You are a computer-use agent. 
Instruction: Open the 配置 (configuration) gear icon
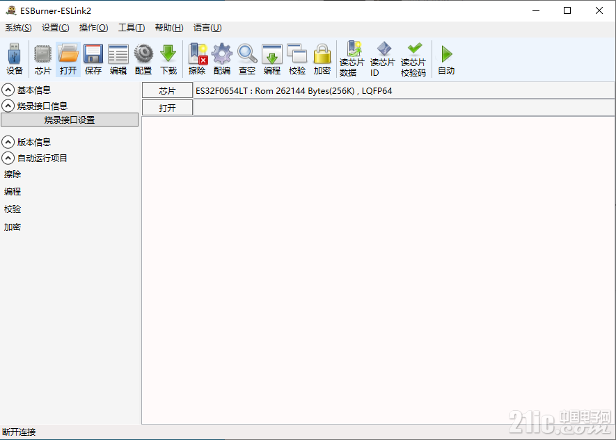point(143,59)
